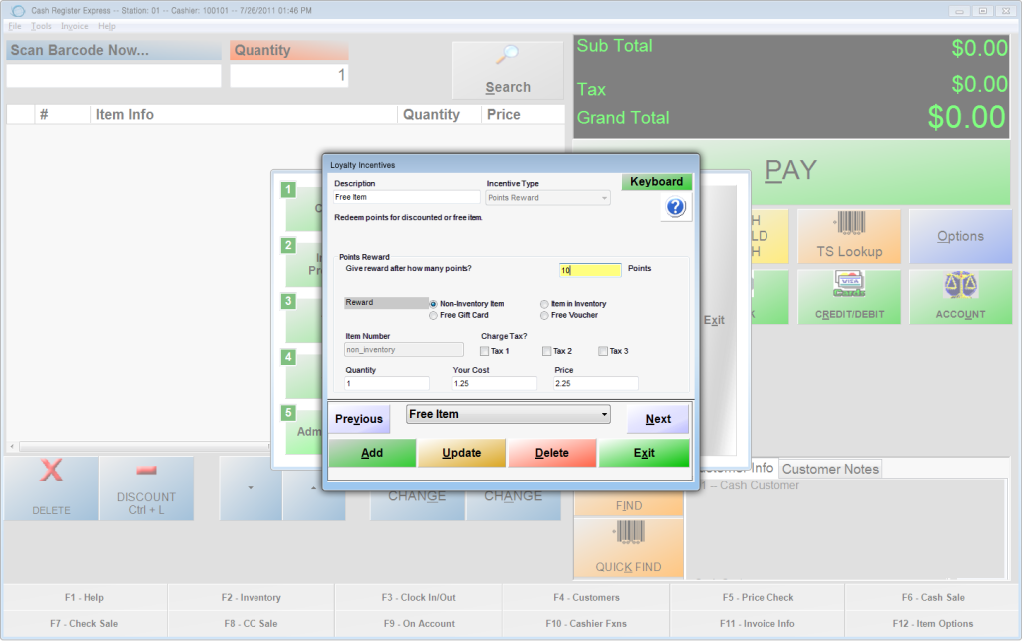Check the Tax 1 checkbox
Image resolution: width=1022 pixels, height=641 pixels.
[484, 351]
